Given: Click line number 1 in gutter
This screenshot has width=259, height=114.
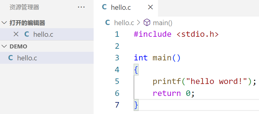Looking at the screenshot, I should pyautogui.click(x=117, y=34).
